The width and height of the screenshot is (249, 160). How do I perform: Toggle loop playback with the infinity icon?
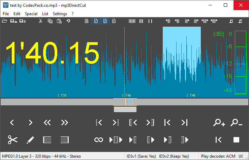pyautogui.click(x=99, y=140)
